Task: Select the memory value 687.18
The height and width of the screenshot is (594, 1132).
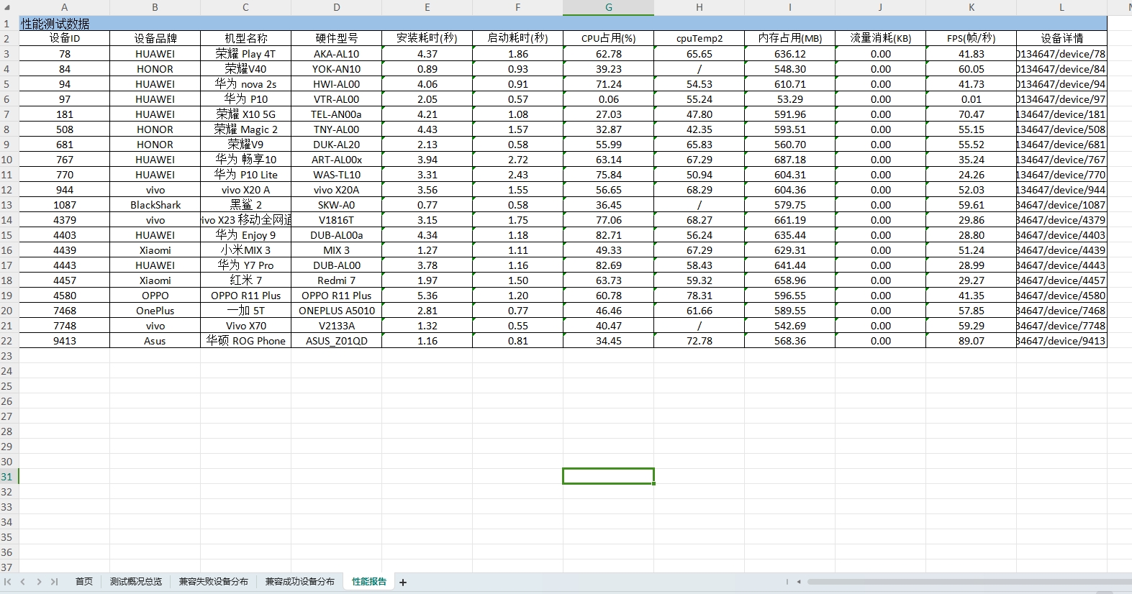Action: click(789, 160)
